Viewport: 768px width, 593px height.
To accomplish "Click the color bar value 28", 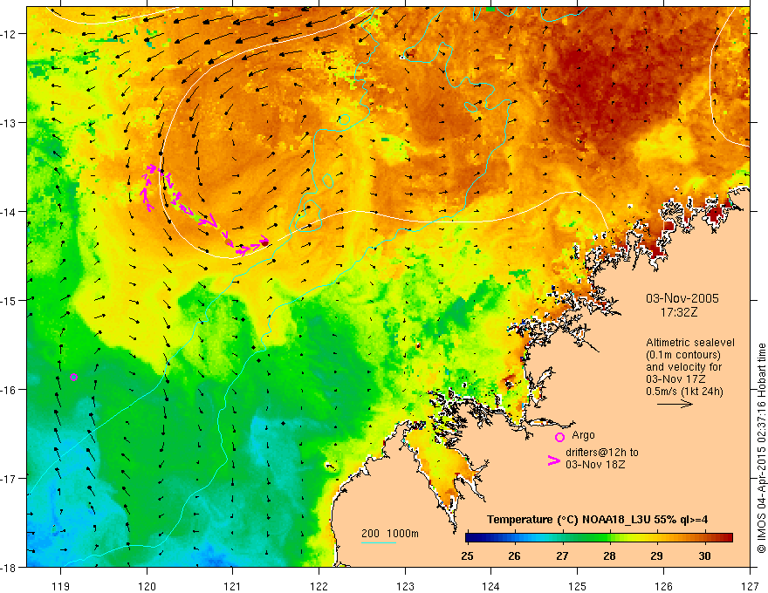I will point(609,556).
